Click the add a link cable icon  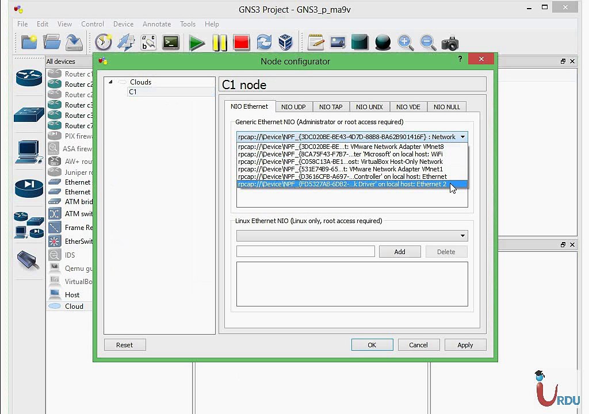[28, 260]
